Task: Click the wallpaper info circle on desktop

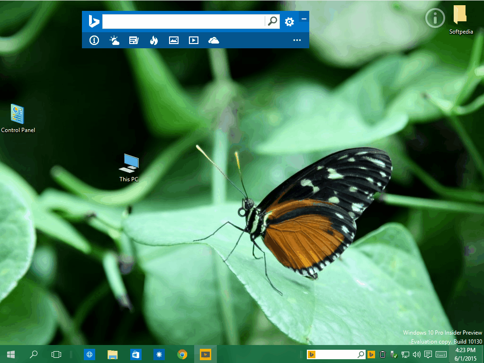Action: (x=435, y=18)
